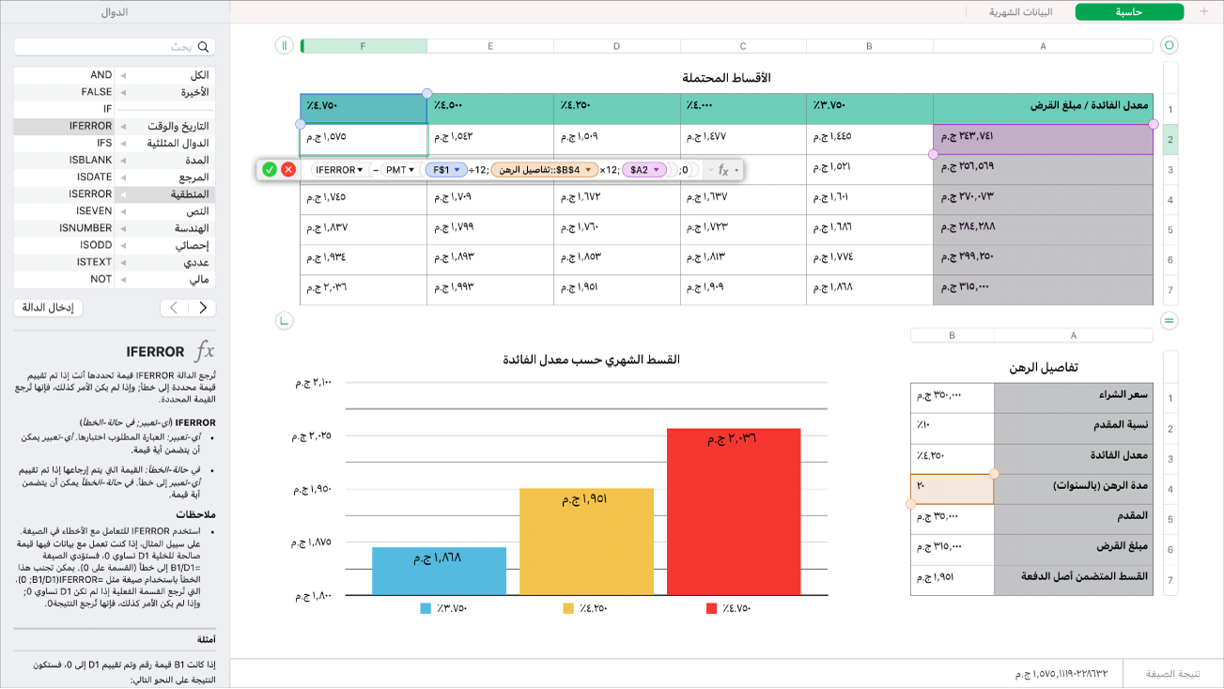Click the search magnifier in the الدوال panel

pos(204,46)
